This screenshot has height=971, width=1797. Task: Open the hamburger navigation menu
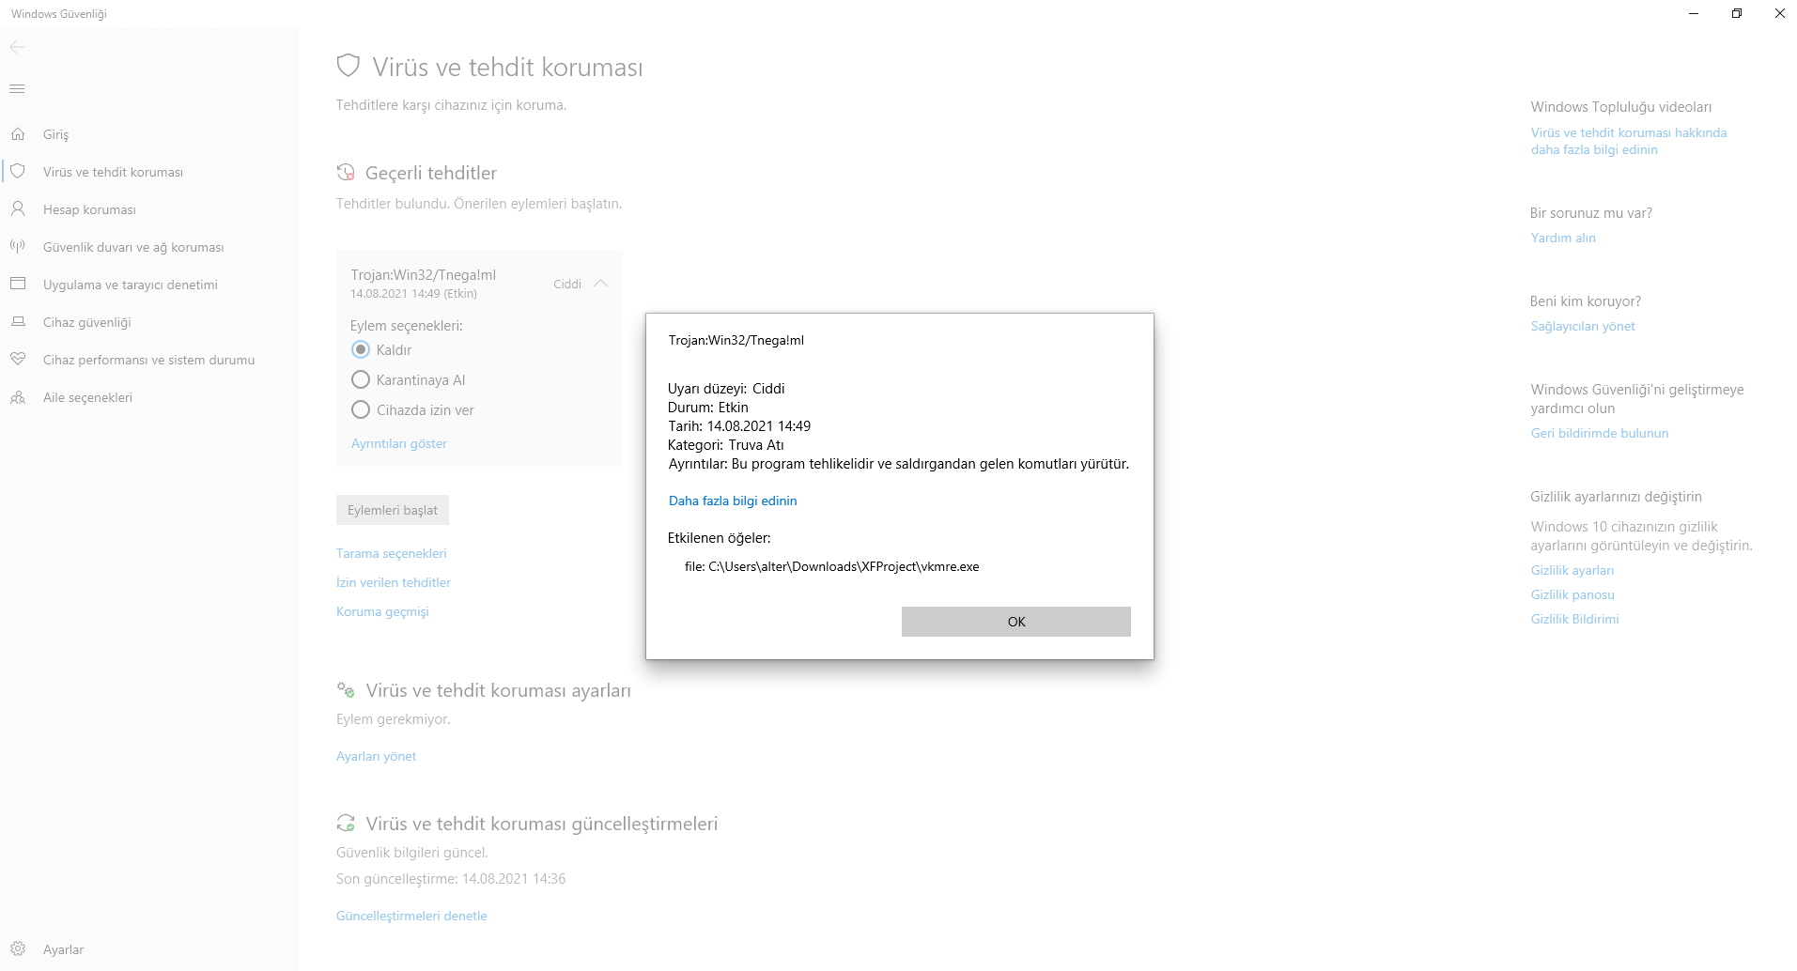[17, 89]
